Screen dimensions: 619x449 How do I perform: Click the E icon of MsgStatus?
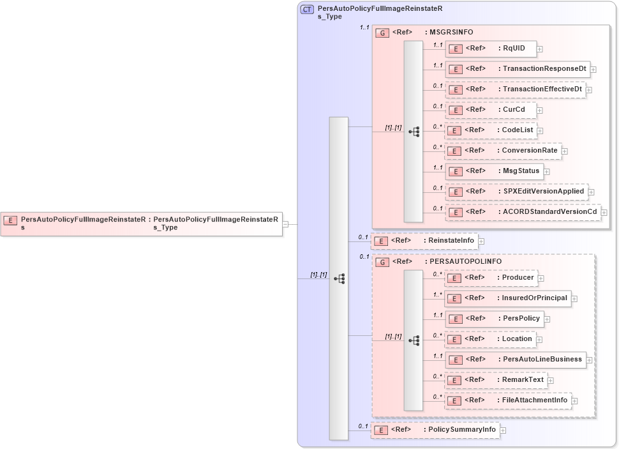point(456,171)
